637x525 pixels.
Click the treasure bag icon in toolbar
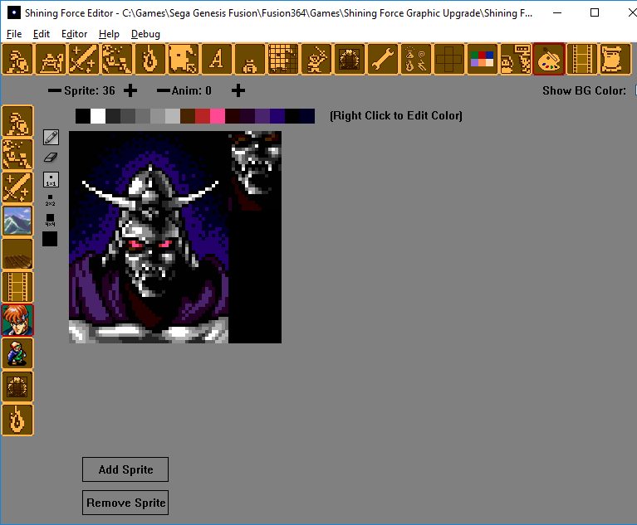(x=250, y=59)
